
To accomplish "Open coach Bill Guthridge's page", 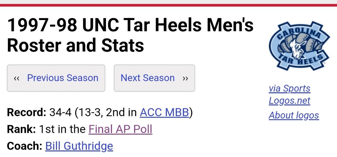I will [x=79, y=146].
